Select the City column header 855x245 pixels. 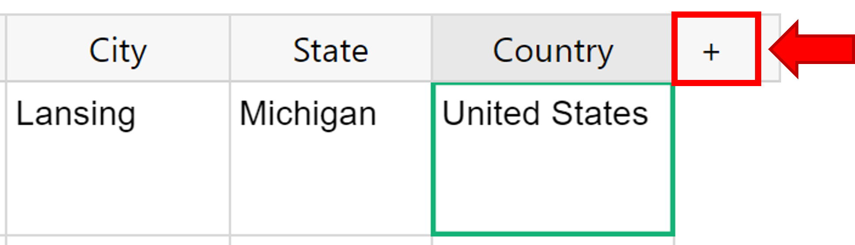[118, 49]
